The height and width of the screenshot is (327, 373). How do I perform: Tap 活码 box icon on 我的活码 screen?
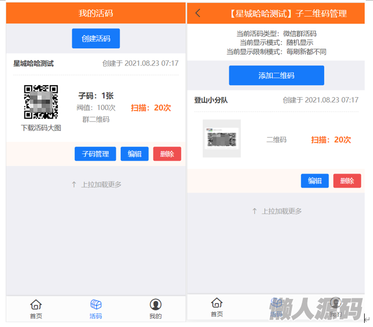point(96,305)
